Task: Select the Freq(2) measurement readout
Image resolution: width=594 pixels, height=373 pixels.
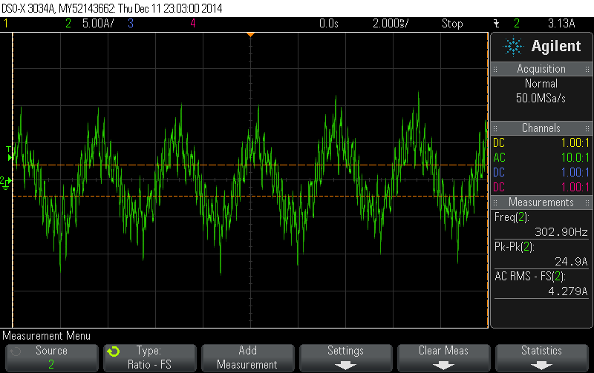Action: [541, 225]
